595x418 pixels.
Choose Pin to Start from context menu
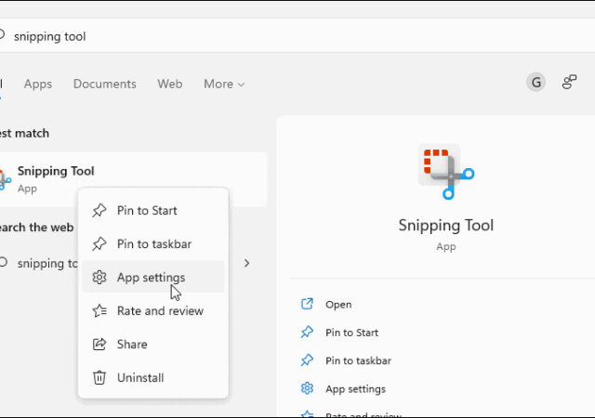click(152, 211)
